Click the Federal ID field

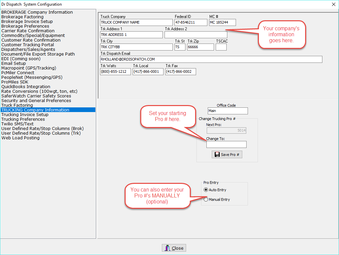pyautogui.click(x=191, y=22)
